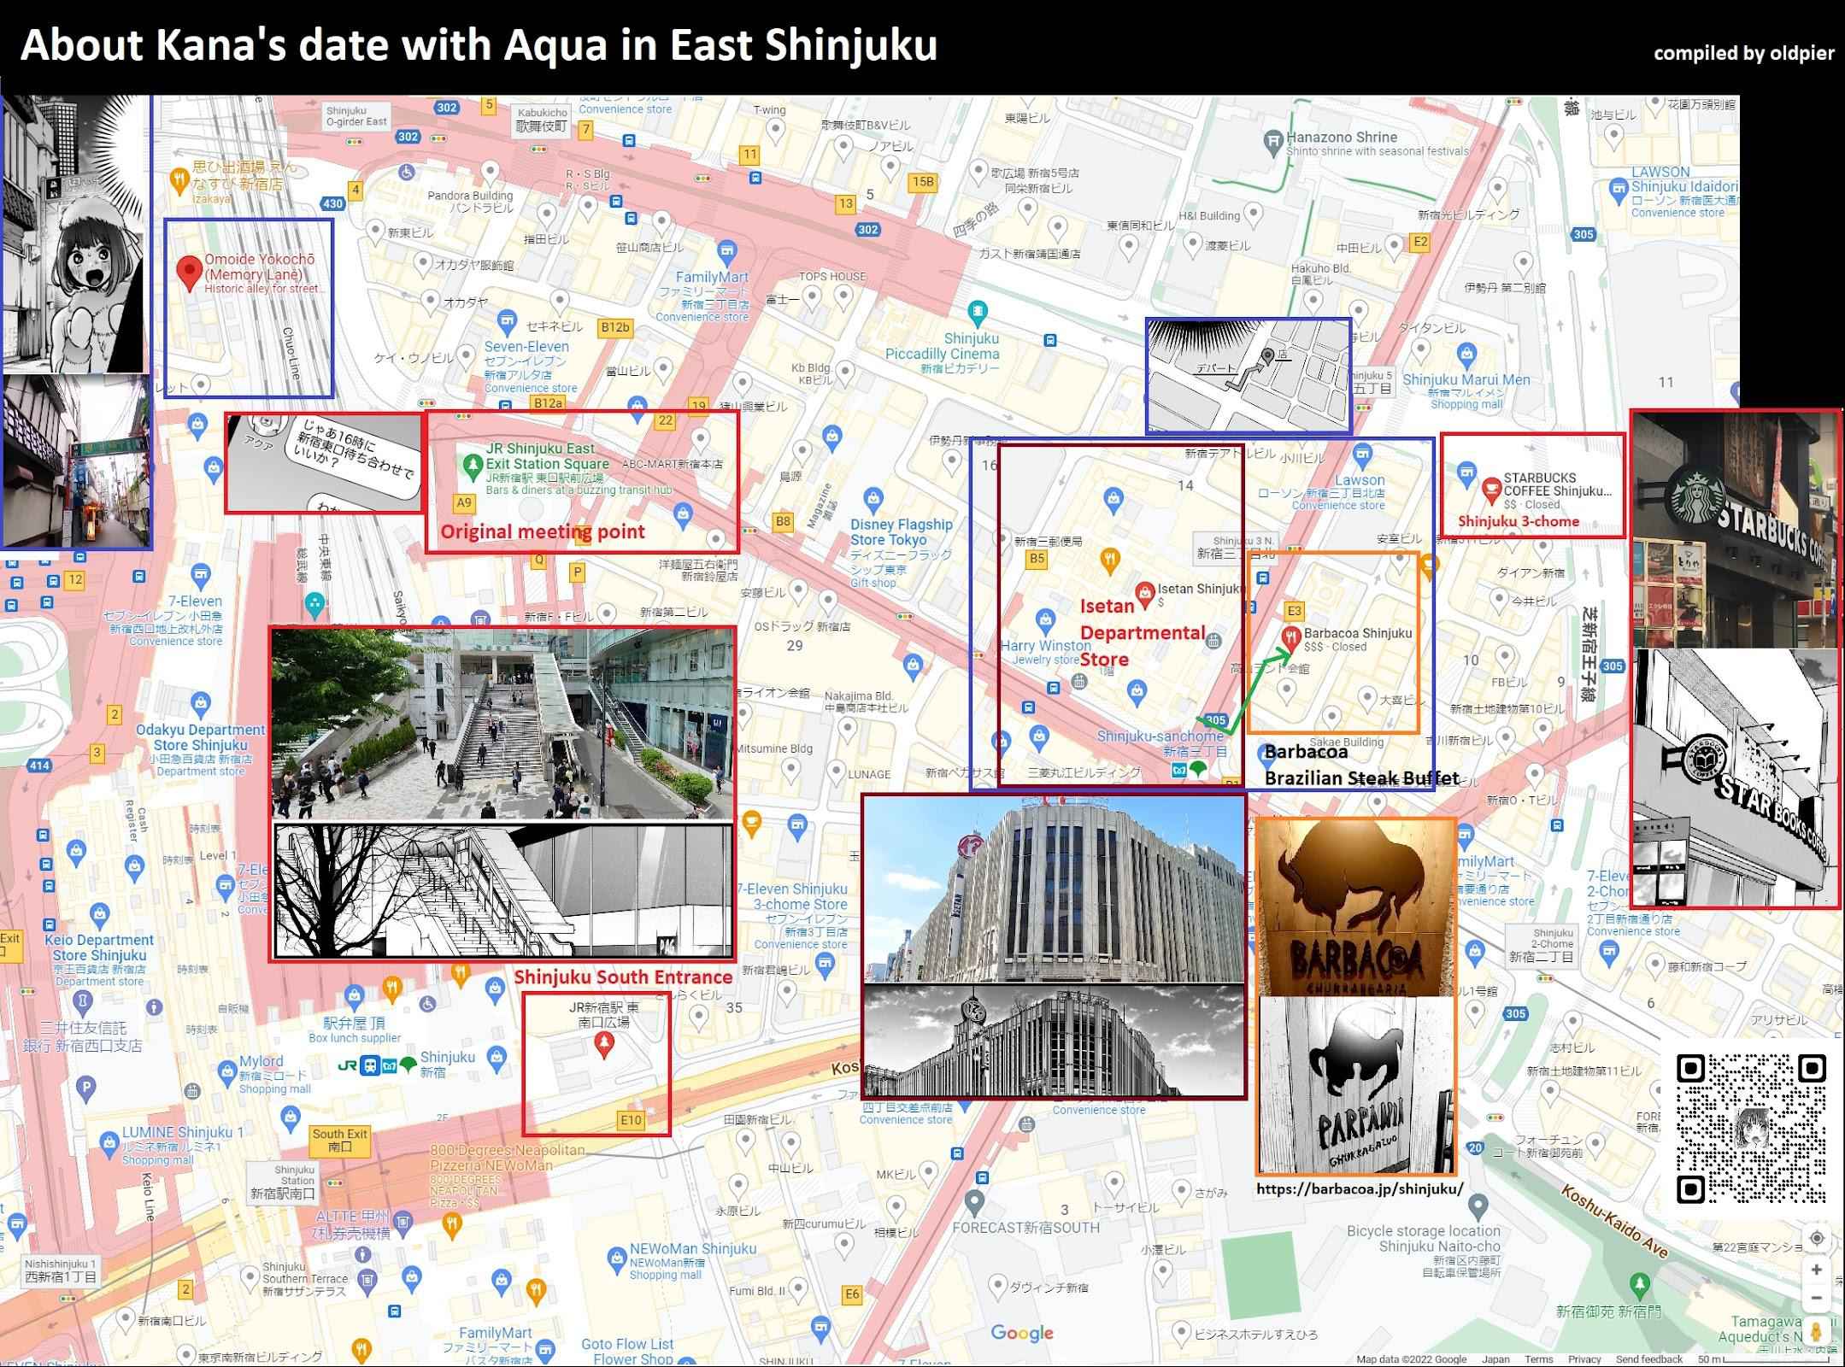
Task: Click the Barbacoa Shinjuku restaurant pin
Action: 1291,637
